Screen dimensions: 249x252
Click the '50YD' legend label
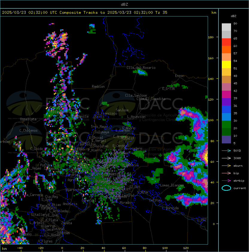[x=237, y=151]
